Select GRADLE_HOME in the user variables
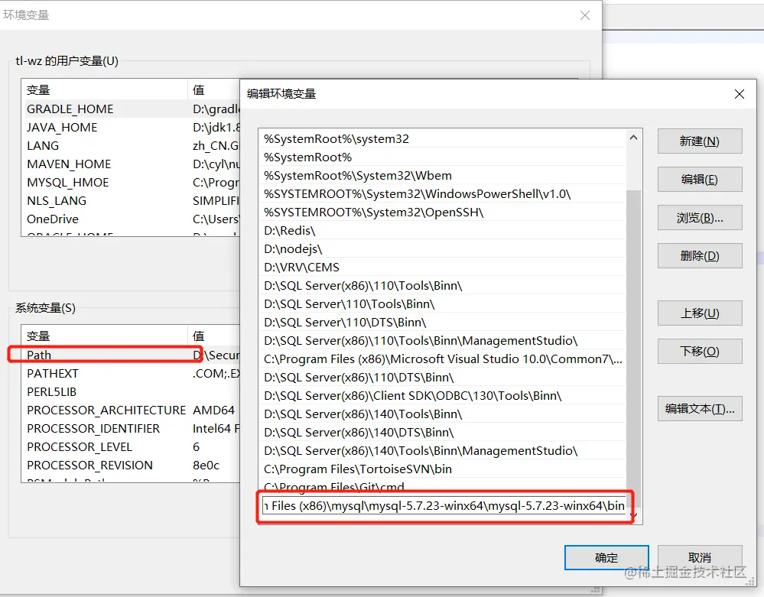The height and width of the screenshot is (597, 764). pos(131,109)
